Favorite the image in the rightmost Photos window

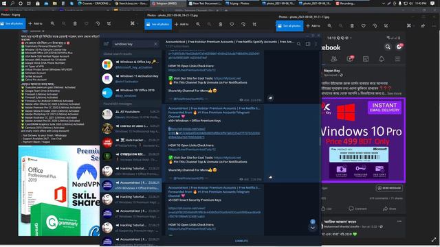pyautogui.click(x=364, y=26)
